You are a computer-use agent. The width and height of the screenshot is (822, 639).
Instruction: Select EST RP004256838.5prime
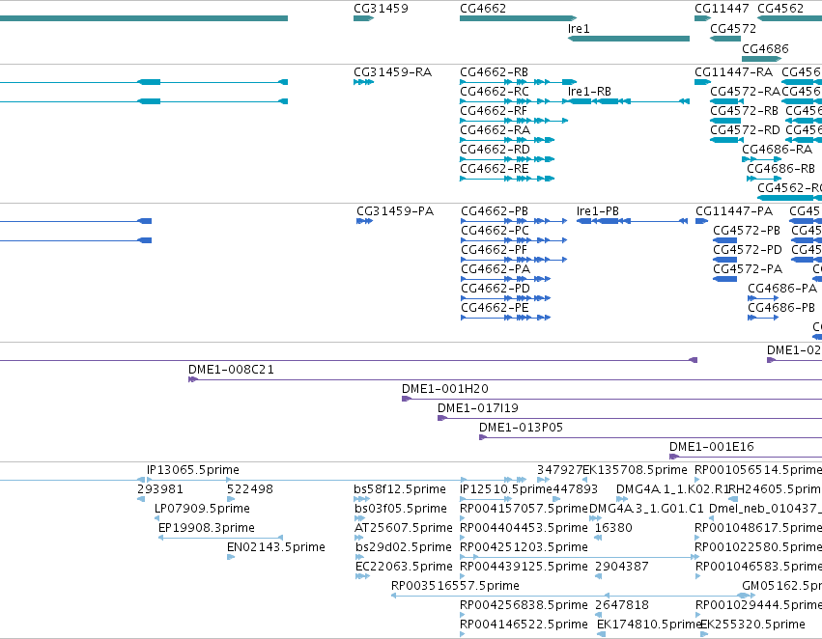coord(524,606)
